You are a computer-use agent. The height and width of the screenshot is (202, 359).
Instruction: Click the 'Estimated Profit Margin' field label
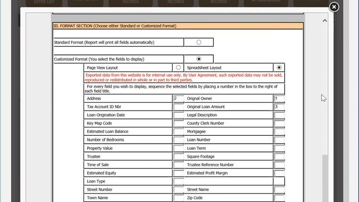tap(207, 173)
